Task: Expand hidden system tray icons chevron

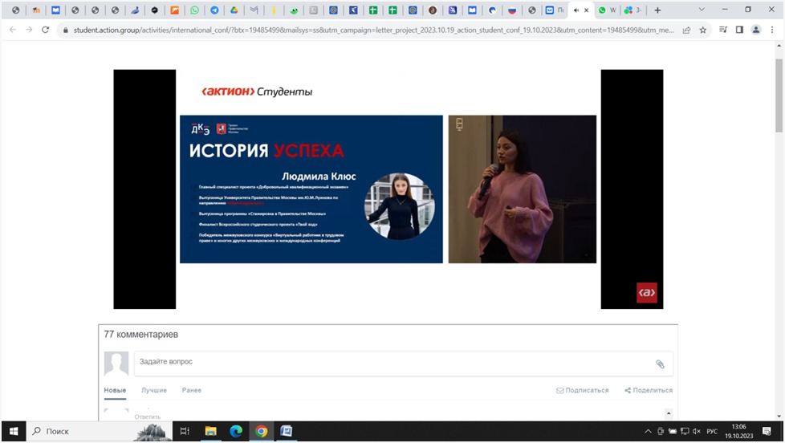Action: [x=648, y=432]
